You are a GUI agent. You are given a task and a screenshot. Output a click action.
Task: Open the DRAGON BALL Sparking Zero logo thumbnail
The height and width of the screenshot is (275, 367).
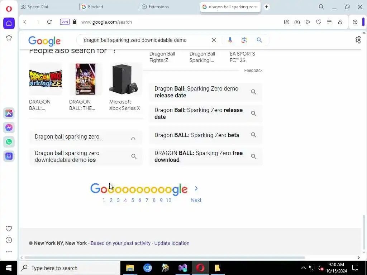click(x=46, y=79)
